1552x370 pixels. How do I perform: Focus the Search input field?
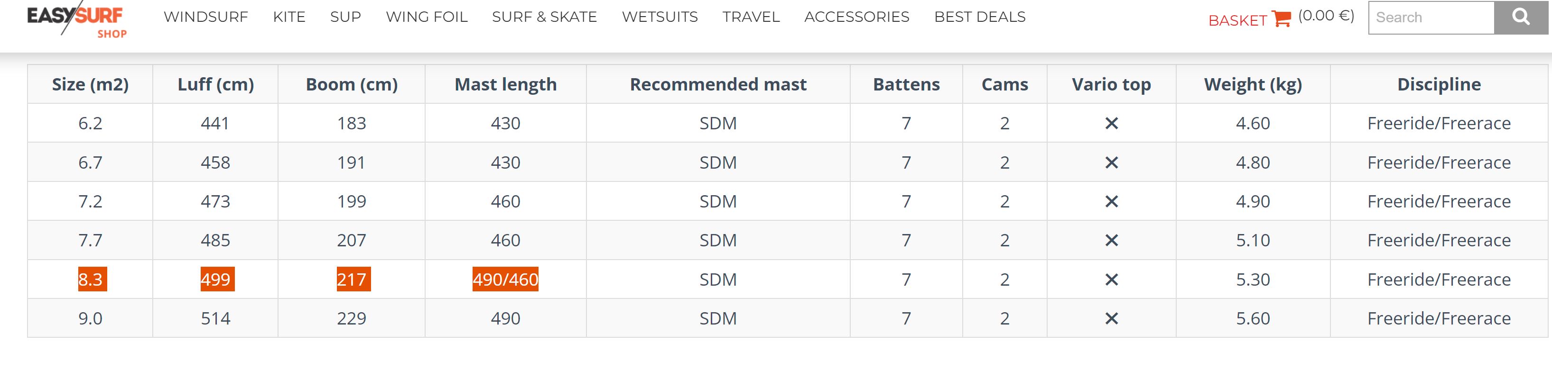[1431, 18]
